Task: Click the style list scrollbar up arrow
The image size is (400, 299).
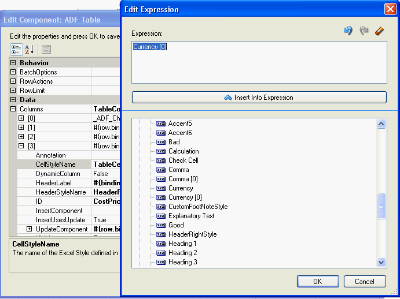Action: (x=381, y=124)
